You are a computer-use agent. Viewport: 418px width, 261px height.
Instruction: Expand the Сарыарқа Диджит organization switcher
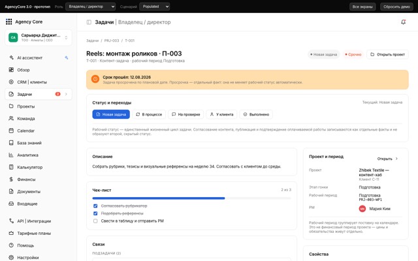(66, 38)
